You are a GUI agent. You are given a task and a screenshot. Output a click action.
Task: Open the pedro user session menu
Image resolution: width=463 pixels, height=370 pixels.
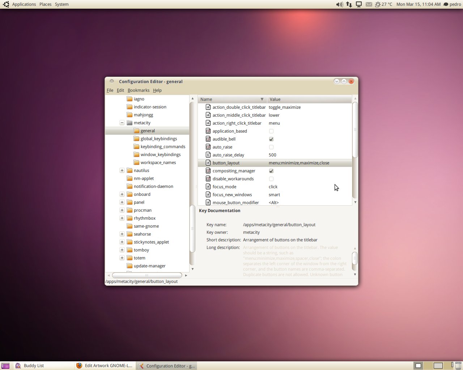[452, 4]
